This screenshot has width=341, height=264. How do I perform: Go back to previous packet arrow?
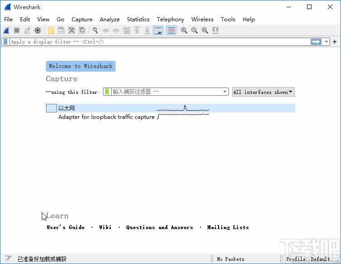pyautogui.click(x=106, y=30)
